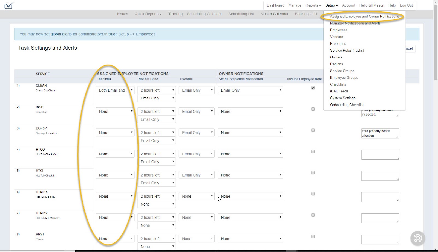This screenshot has width=438, height=252.
Task: Open Master Calendar link
Action: coord(274,14)
